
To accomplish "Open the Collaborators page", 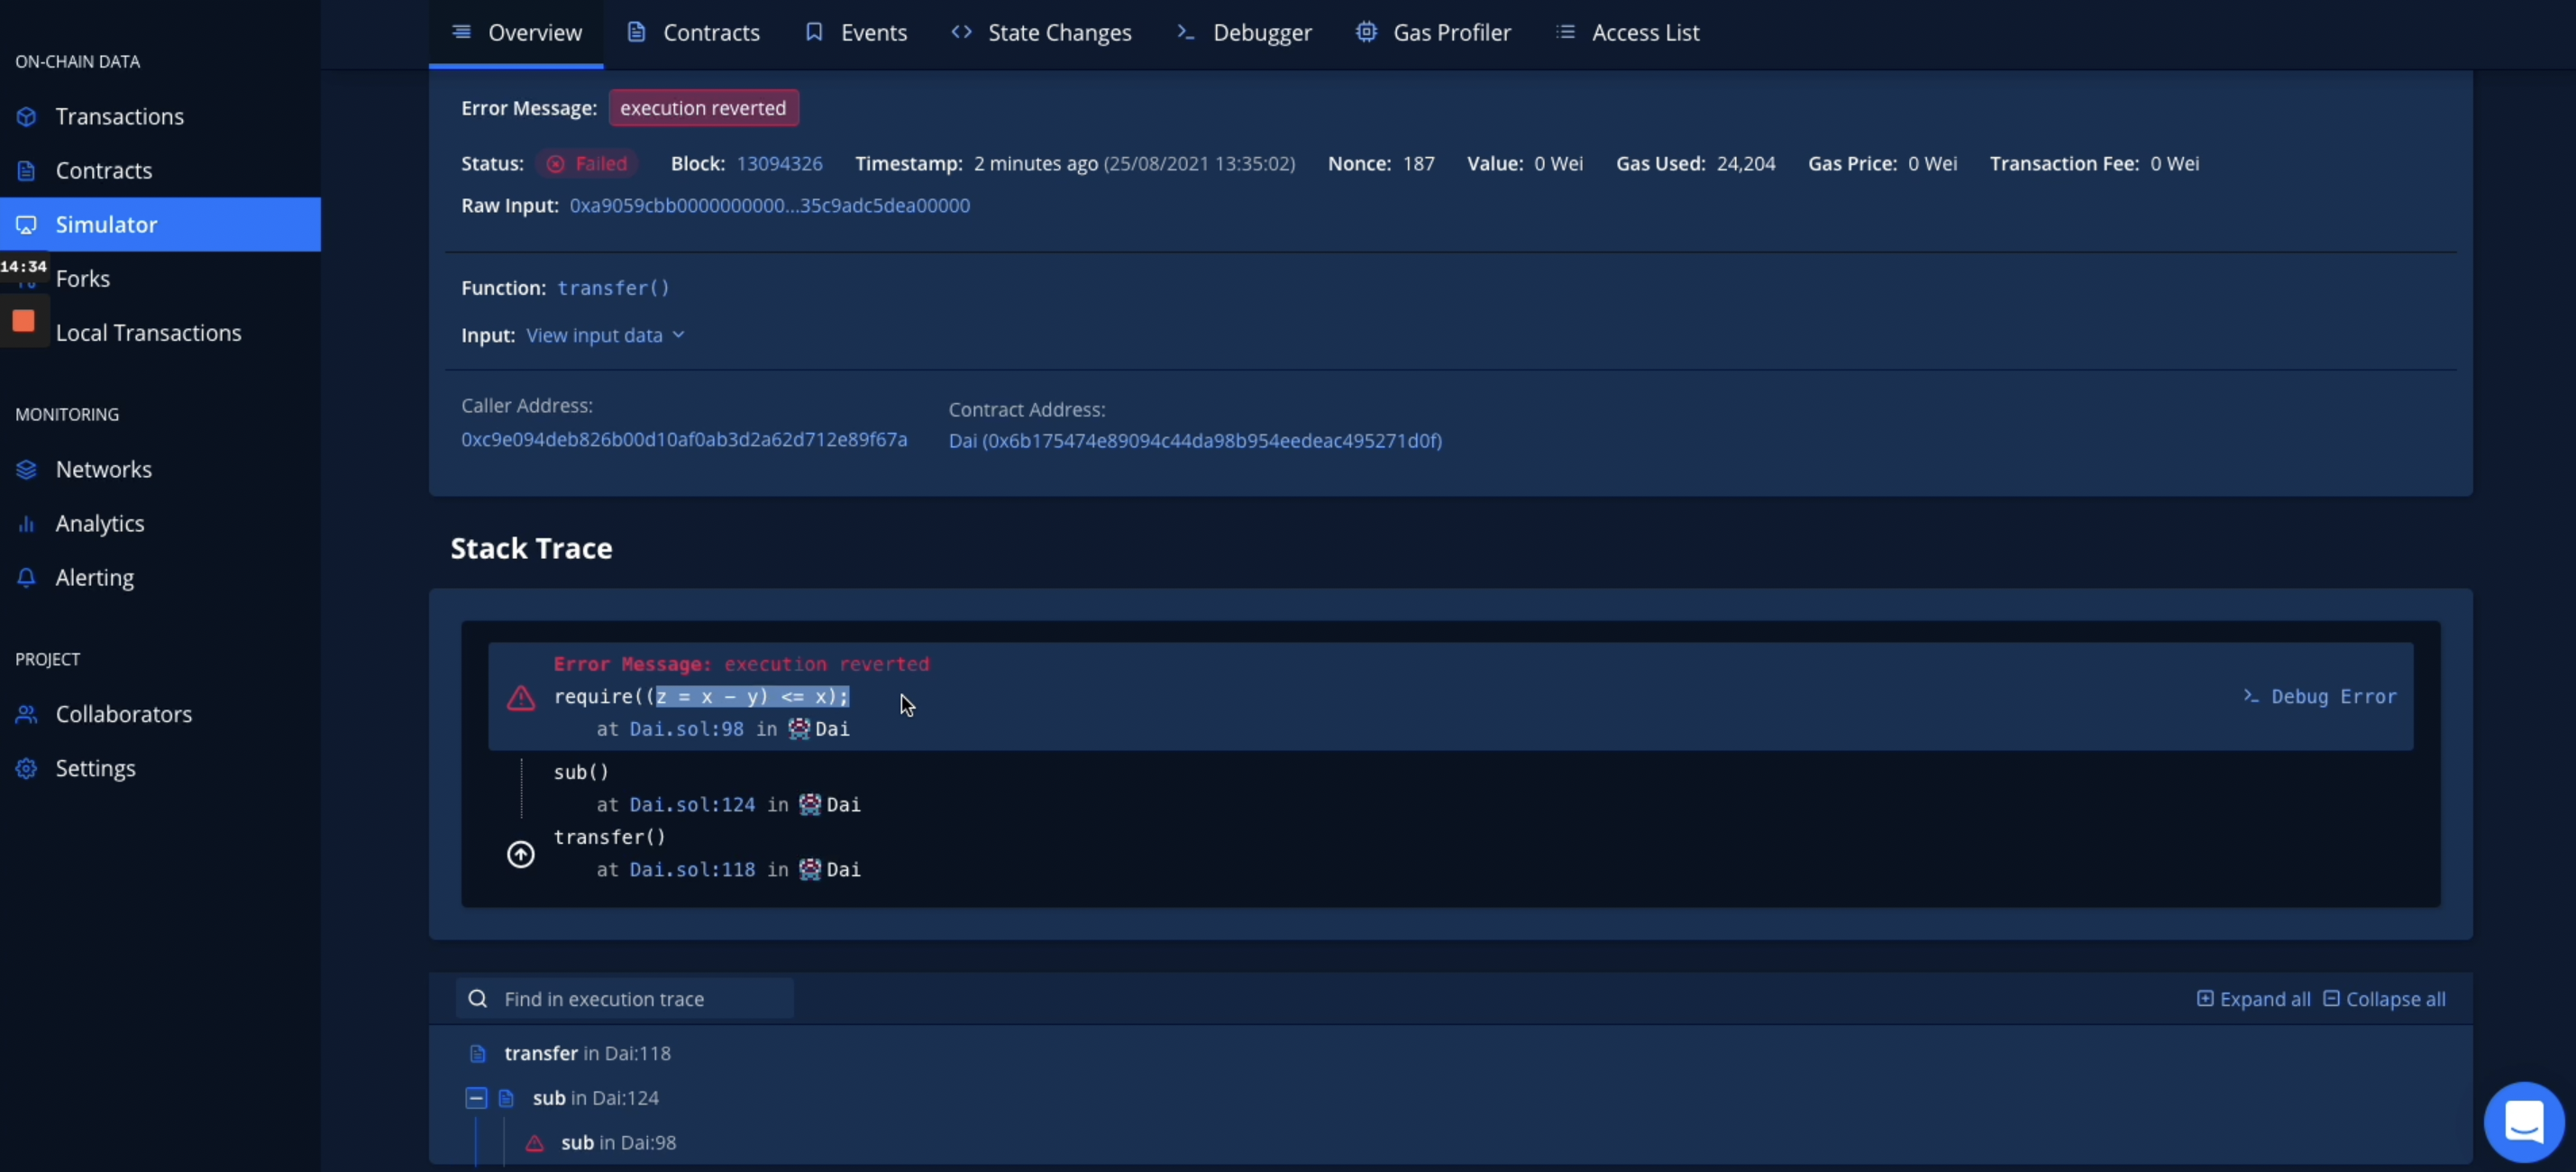I will point(160,714).
